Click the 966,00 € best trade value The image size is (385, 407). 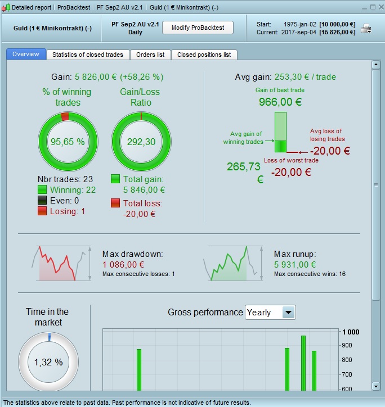coord(280,102)
